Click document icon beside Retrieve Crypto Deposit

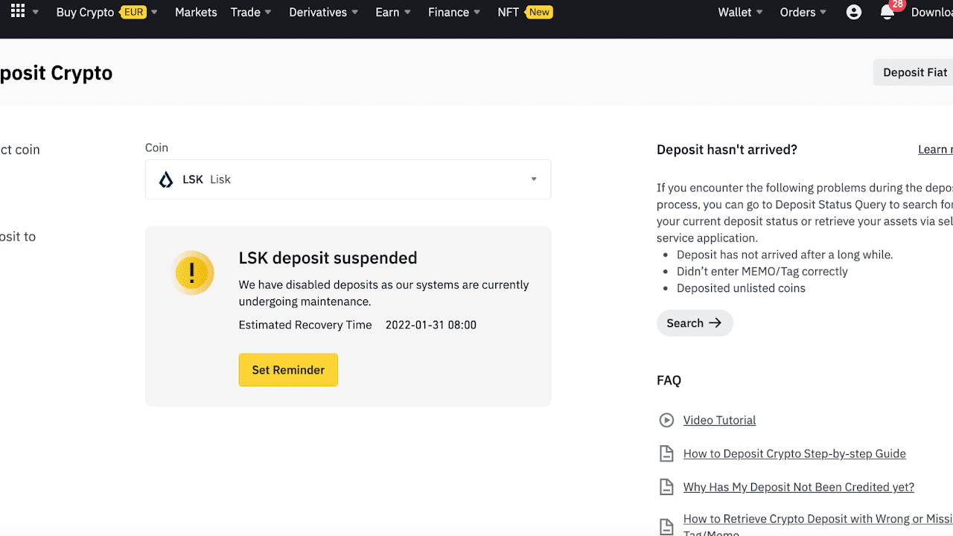[666, 526]
